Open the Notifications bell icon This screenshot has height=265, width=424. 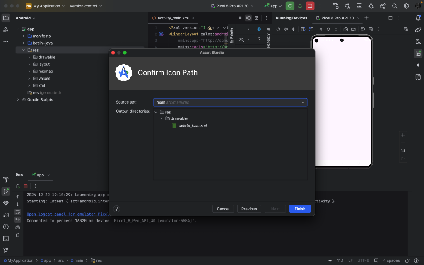(x=418, y=18)
